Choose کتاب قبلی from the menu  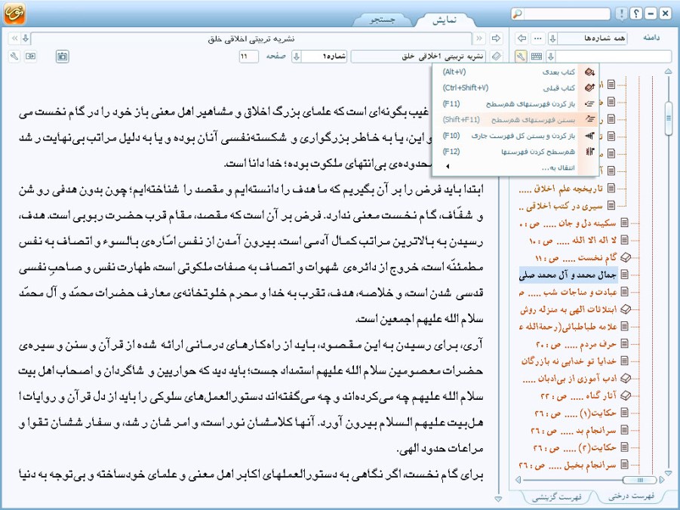[516, 88]
